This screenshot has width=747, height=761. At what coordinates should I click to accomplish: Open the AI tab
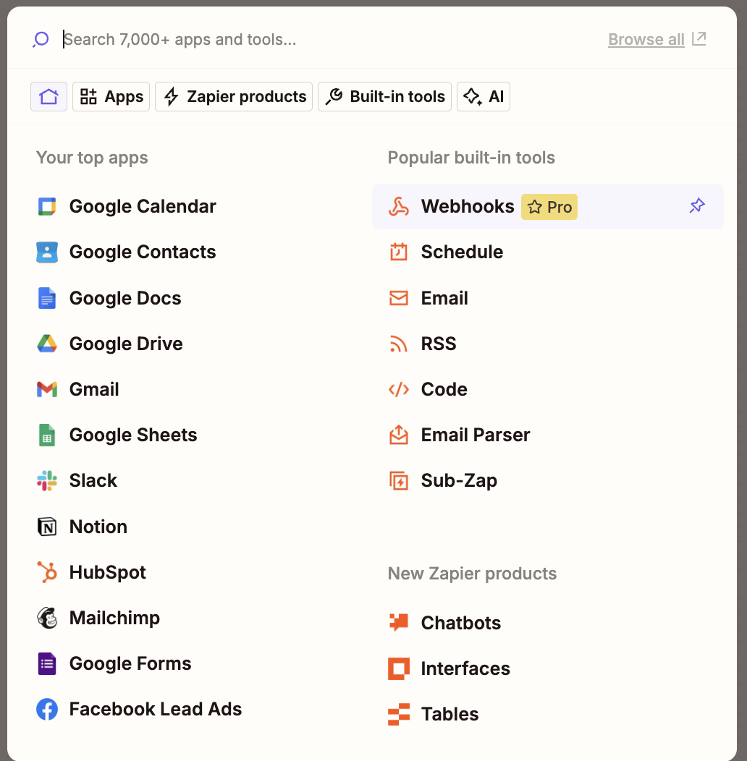[483, 97]
